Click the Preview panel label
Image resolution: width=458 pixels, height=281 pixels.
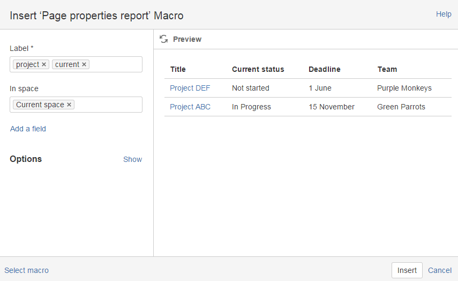[187, 39]
